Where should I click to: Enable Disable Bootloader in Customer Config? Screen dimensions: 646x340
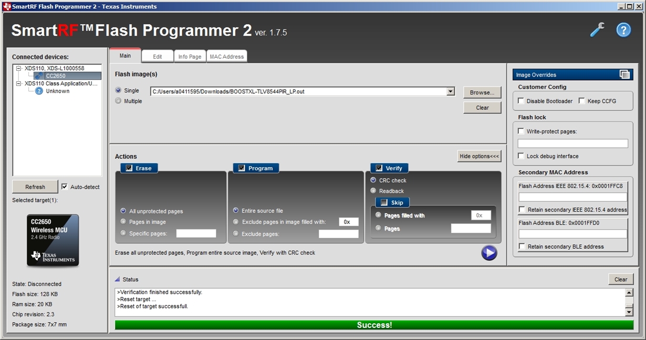click(x=520, y=101)
